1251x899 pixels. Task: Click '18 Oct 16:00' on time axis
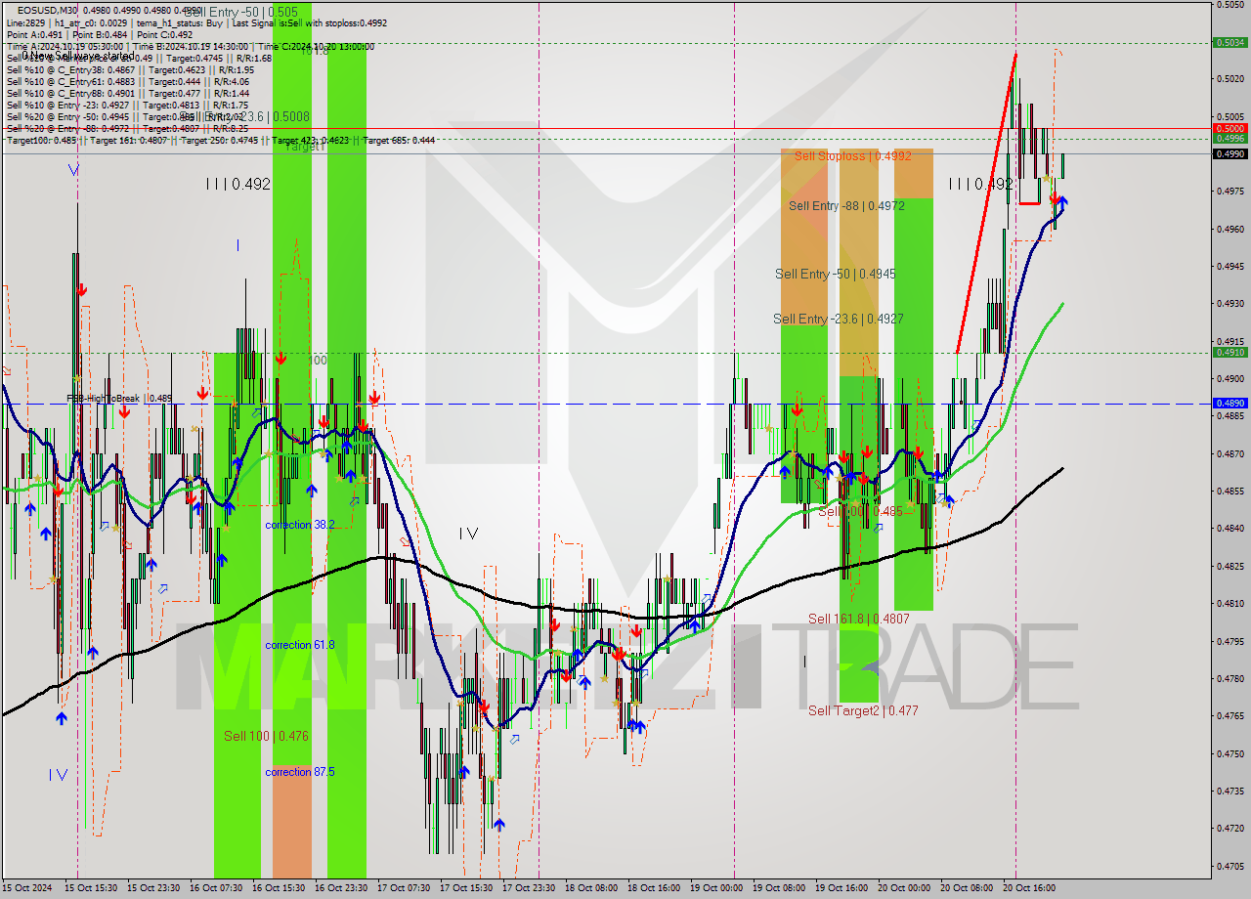(x=654, y=888)
